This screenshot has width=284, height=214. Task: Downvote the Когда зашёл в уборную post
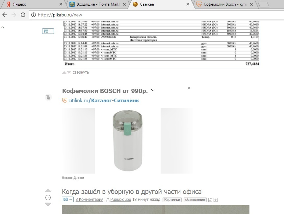tap(48, 204)
